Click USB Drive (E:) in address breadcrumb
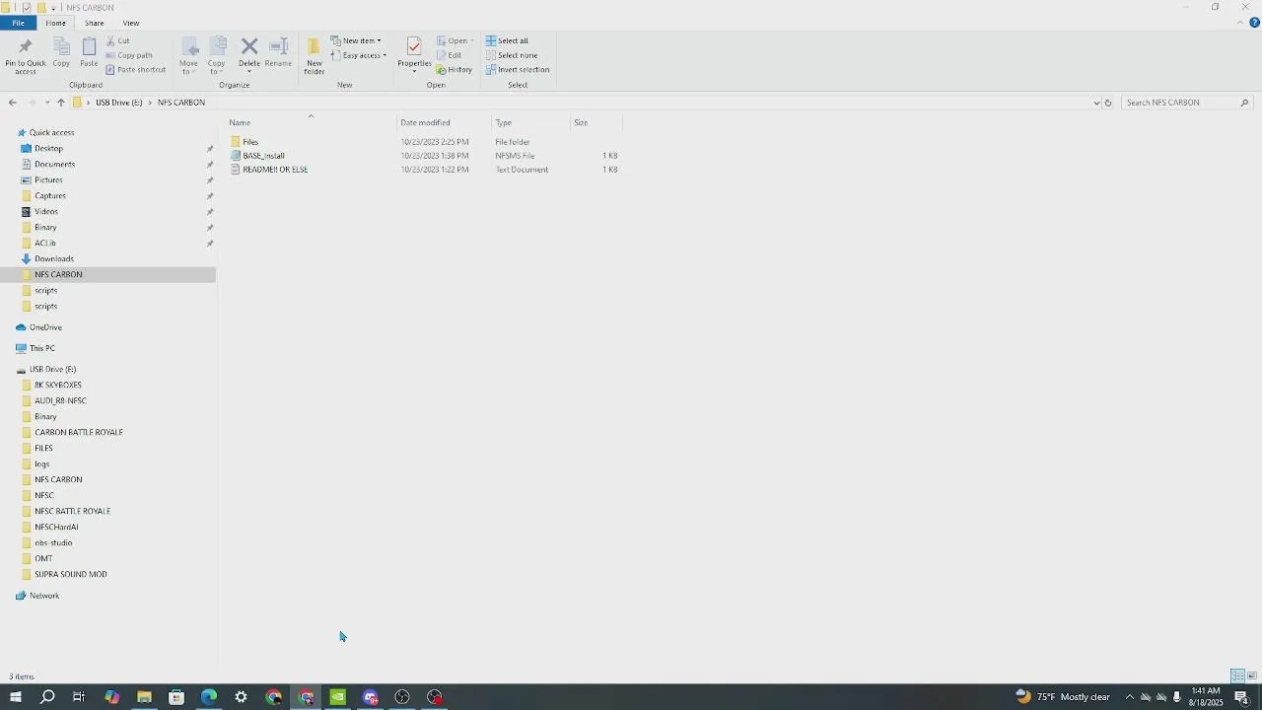This screenshot has width=1262, height=710. pos(118,103)
